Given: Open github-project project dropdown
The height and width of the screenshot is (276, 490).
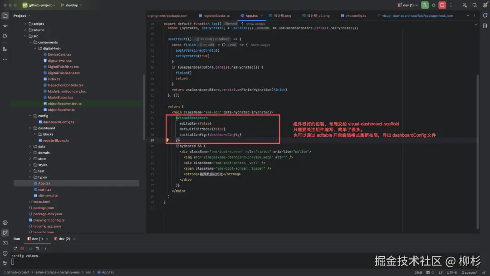Looking at the screenshot, I should [39, 5].
